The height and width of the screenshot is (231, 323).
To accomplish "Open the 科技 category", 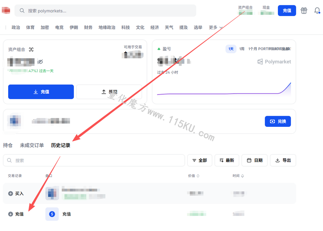I will pos(126,28).
